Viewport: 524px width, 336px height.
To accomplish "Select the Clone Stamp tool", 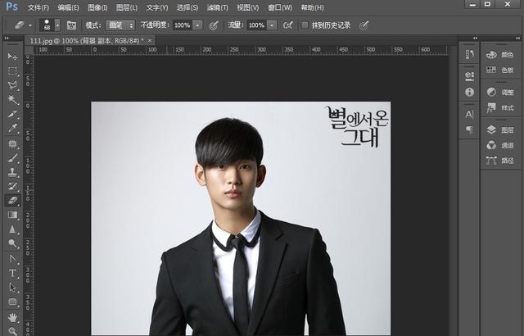I will point(12,172).
